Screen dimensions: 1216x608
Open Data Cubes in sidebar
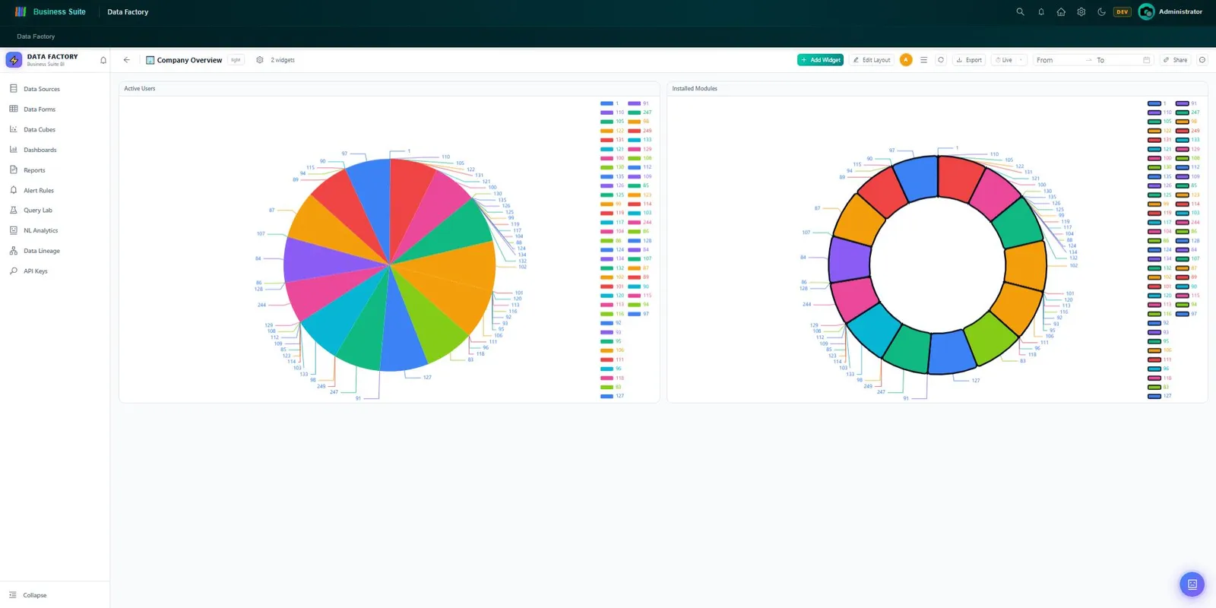click(x=55, y=129)
